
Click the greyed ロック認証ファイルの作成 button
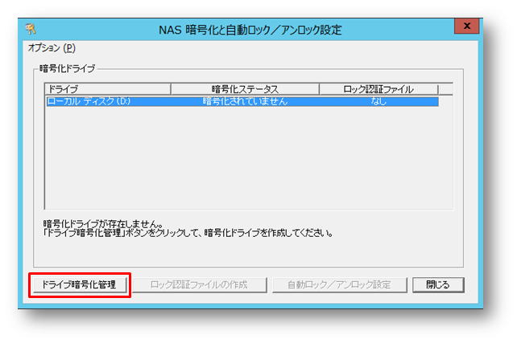pyautogui.click(x=199, y=285)
